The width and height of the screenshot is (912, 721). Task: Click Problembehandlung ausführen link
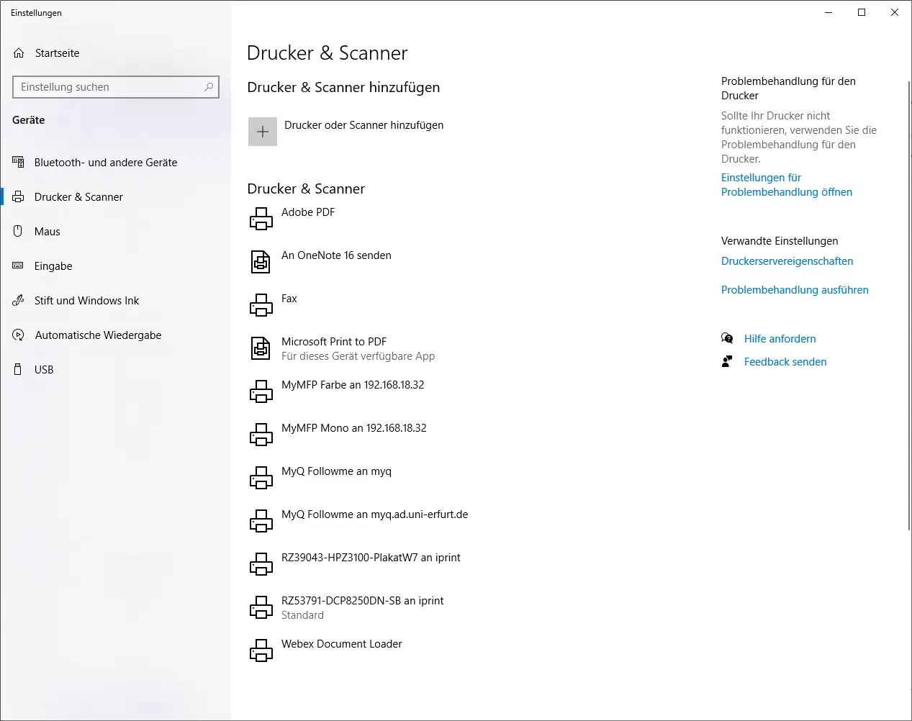(795, 290)
